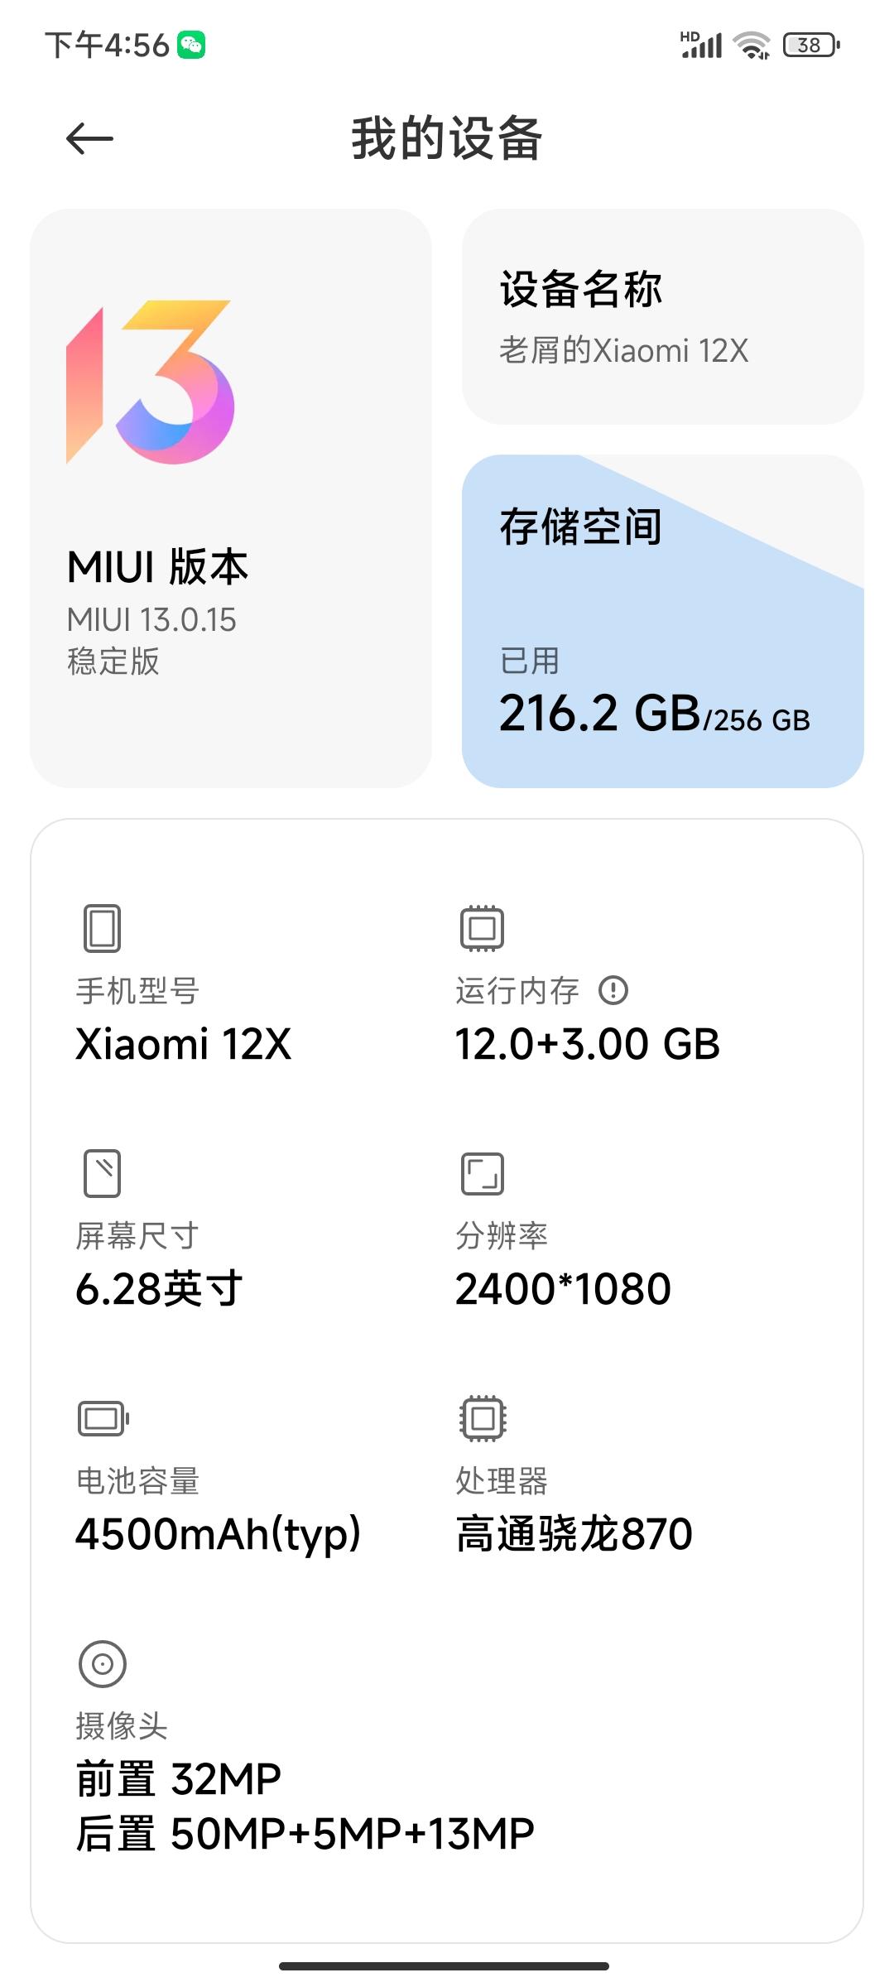This screenshot has width=894, height=1987.
Task: Tap the info icon beside 运行内存
Action: [x=613, y=990]
